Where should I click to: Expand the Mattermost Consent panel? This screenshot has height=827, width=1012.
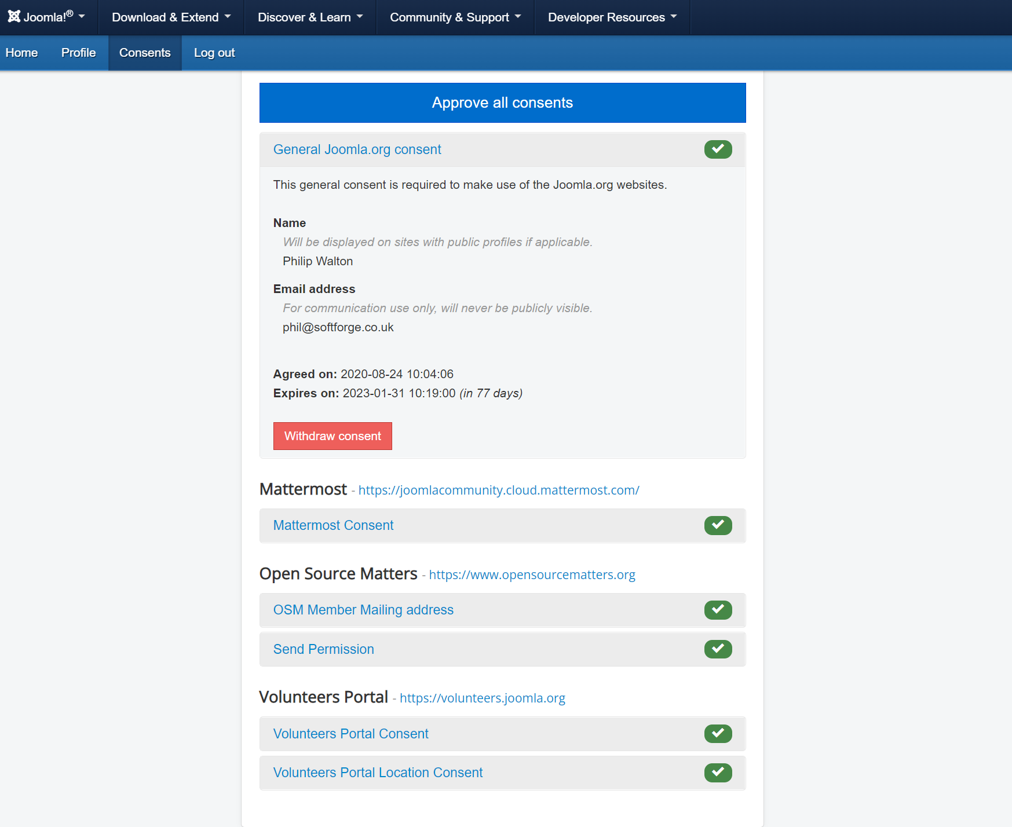(333, 525)
